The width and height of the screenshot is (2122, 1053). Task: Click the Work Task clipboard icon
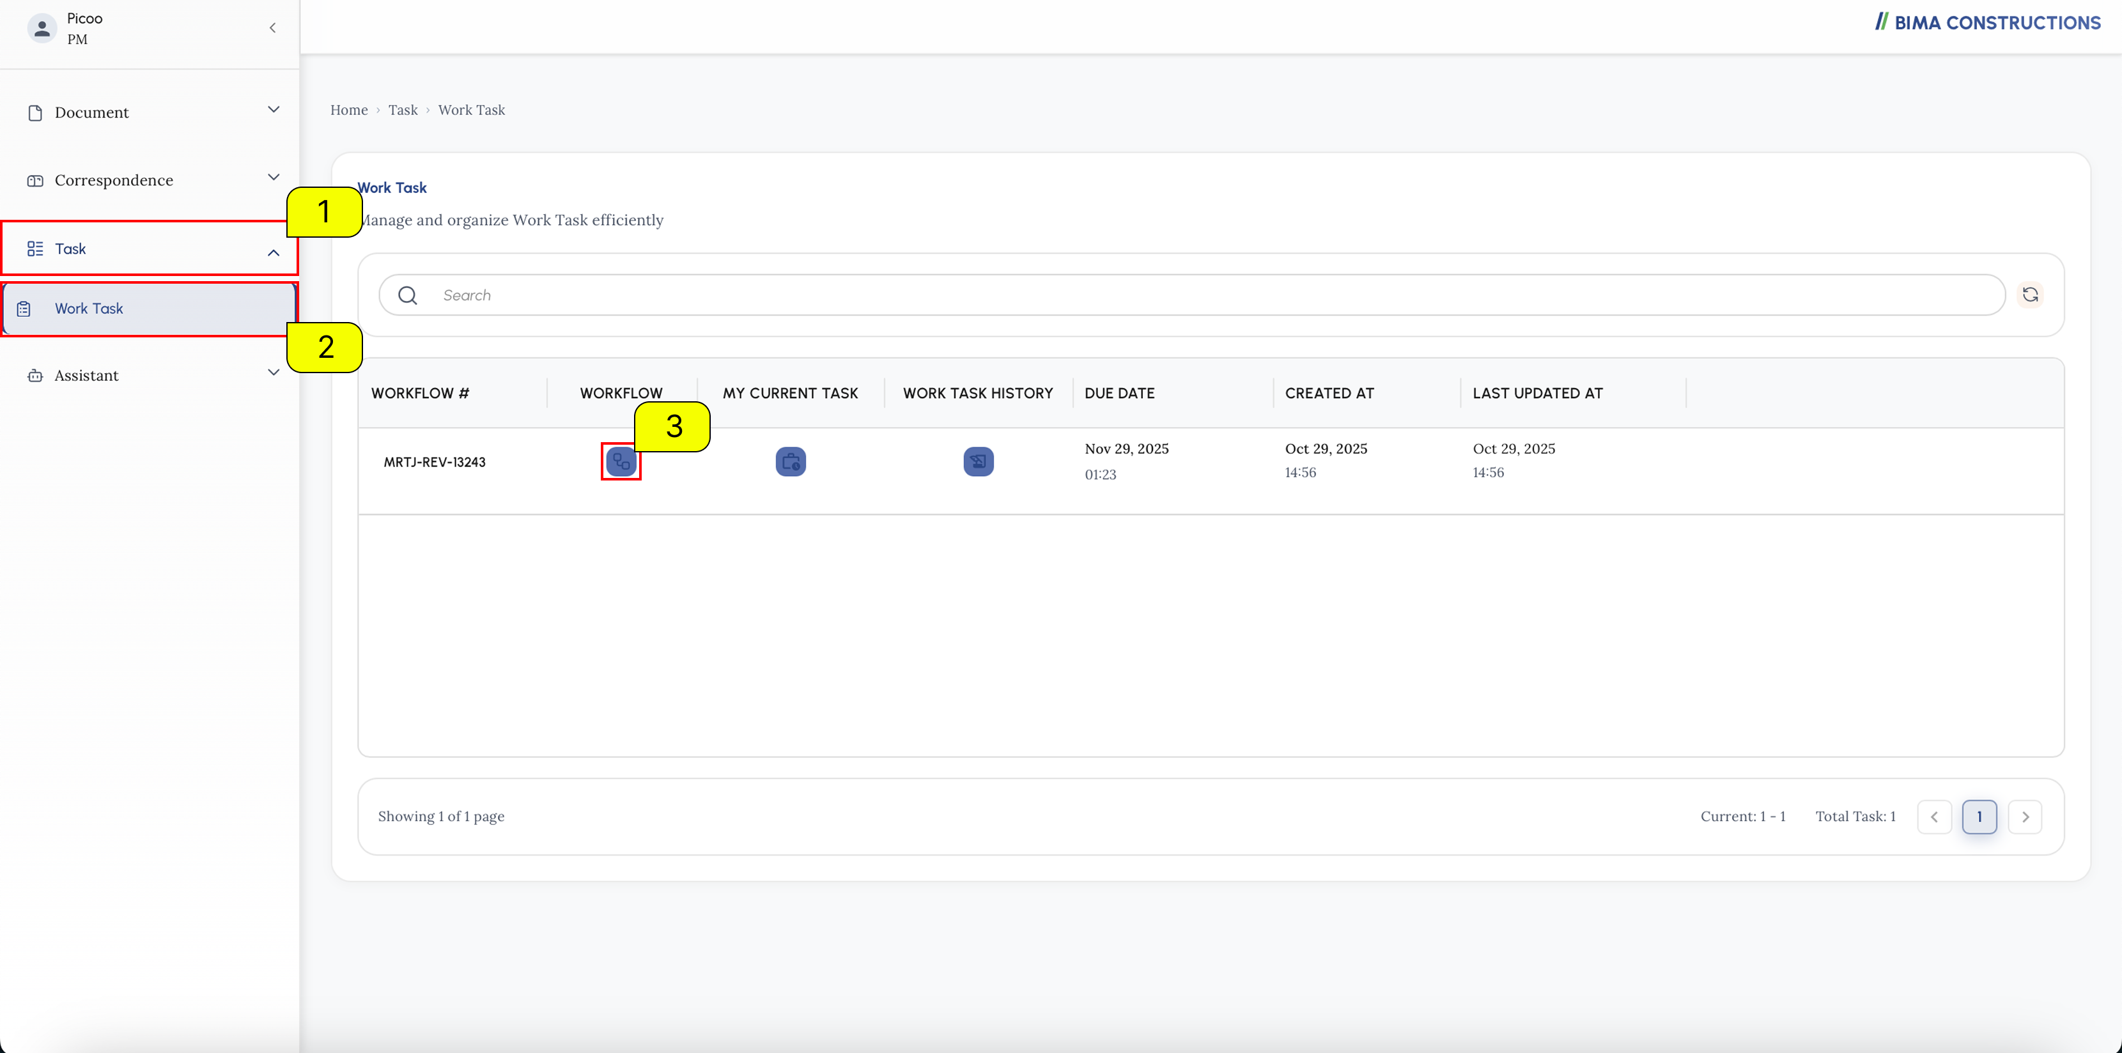point(24,309)
